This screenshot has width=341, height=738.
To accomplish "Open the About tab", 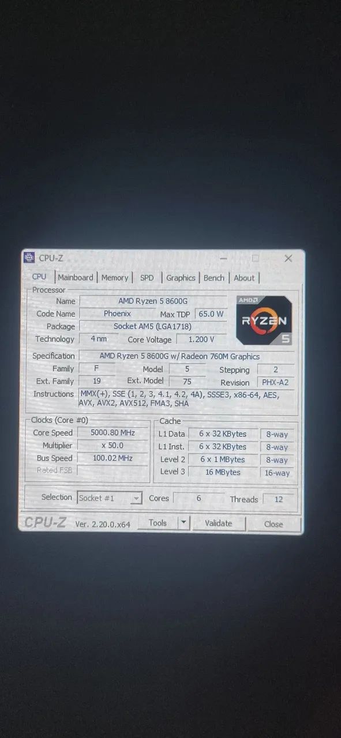I will tap(244, 278).
